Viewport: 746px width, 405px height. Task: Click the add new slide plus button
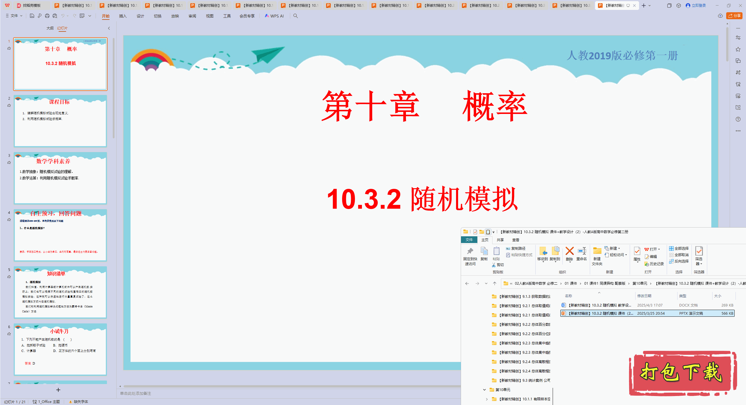(58, 390)
